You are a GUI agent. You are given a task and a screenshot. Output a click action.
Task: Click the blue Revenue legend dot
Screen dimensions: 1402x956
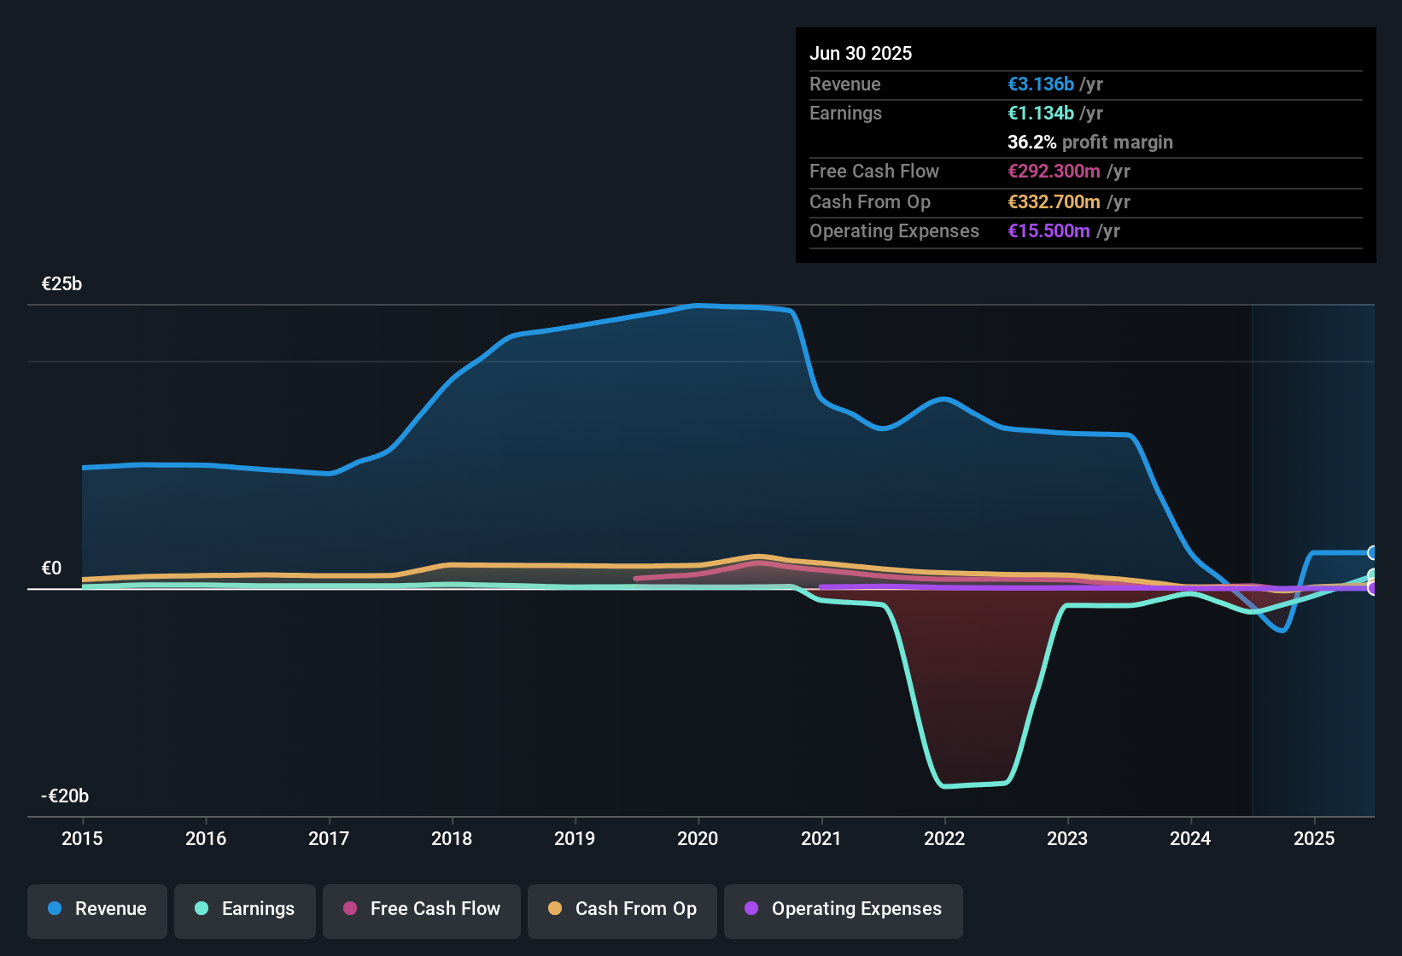point(53,909)
